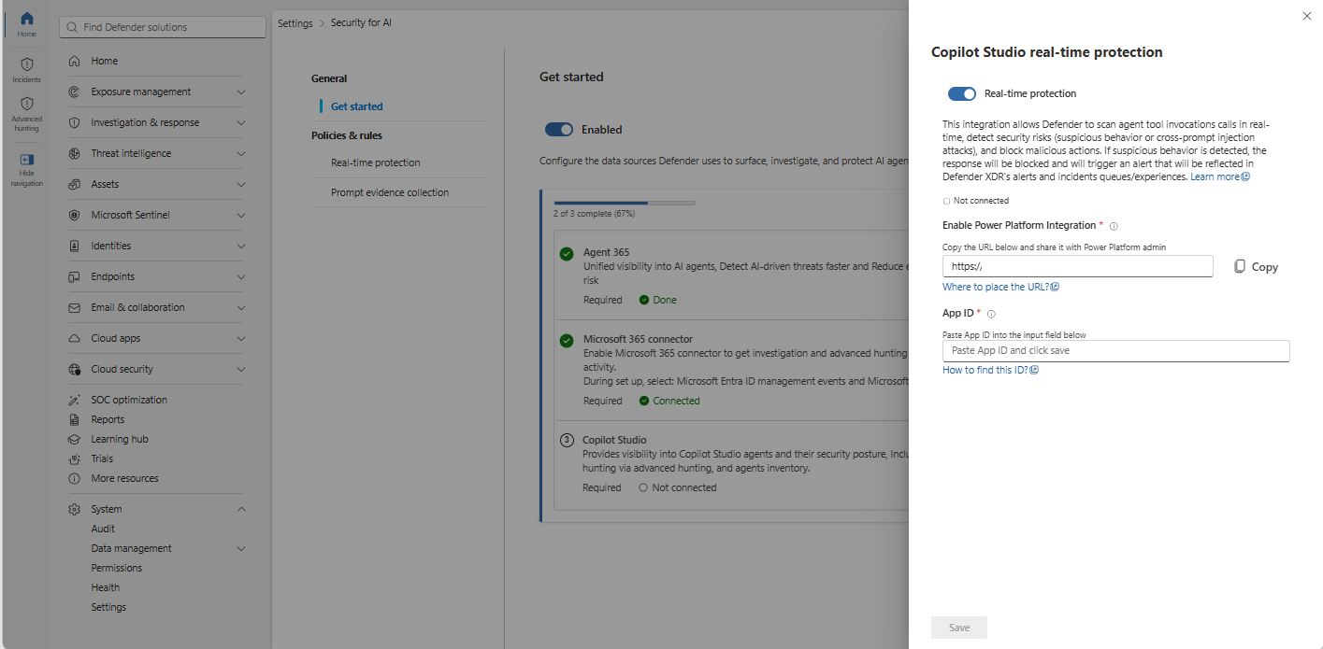Collapse the System section chevron
1323x649 pixels.
(x=241, y=509)
